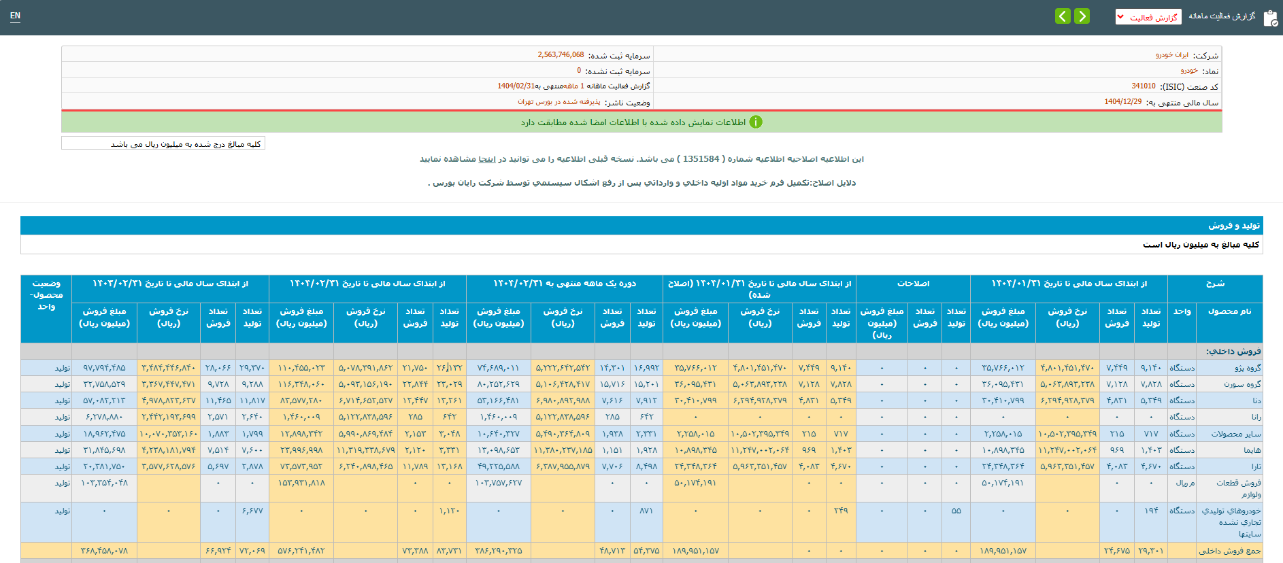The height and width of the screenshot is (563, 1283).
Task: Click the اصلاحات column group header
Action: [x=913, y=284]
